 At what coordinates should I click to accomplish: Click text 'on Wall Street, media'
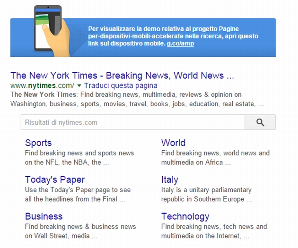pos(57,236)
